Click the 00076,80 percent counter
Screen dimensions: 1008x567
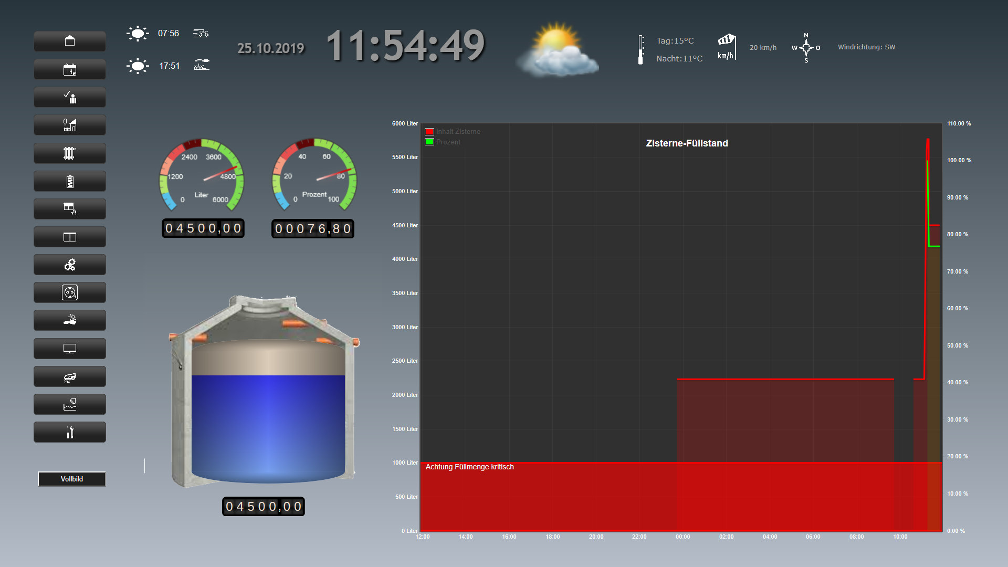313,229
